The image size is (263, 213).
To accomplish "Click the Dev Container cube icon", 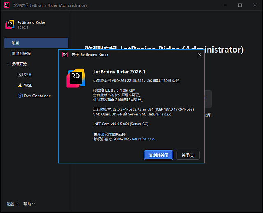I will click(x=20, y=96).
